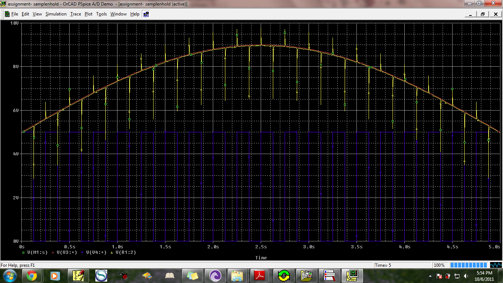503x283 pixels.
Task: Click the 2V y-axis label
Action: (x=15, y=198)
